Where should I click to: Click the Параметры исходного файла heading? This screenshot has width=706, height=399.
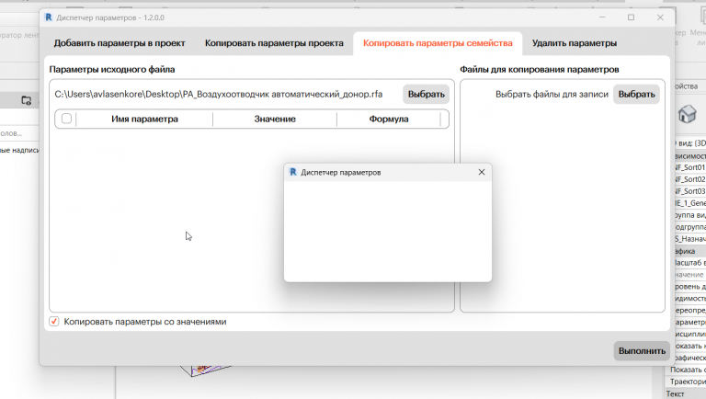pos(111,69)
